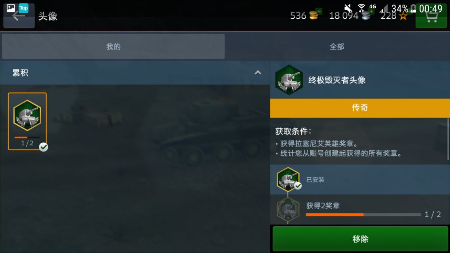This screenshot has width=450, height=253.
Task: Tap the 传奇 rarity banner
Action: [x=360, y=108]
